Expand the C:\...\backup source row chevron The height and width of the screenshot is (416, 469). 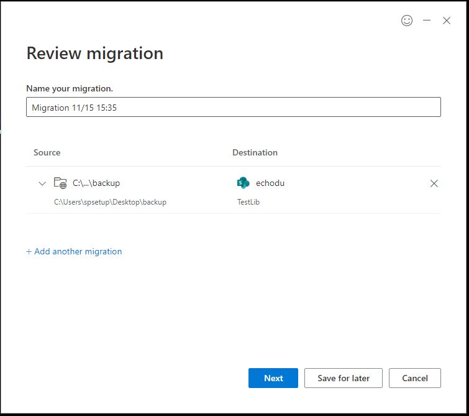tap(42, 183)
